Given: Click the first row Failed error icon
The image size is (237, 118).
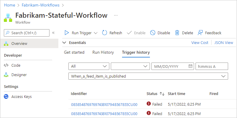Looking at the screenshot, I should point(149,104).
